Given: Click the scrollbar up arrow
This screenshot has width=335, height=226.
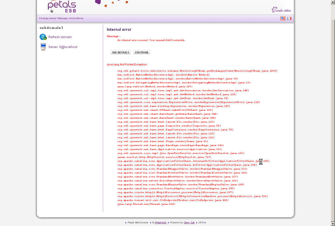Looking at the screenshot, I should coord(333,2).
